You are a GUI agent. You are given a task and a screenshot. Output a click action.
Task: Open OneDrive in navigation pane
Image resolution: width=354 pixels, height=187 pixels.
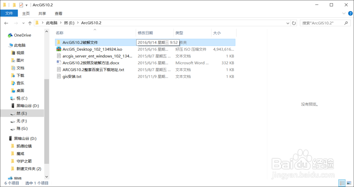tap(22, 35)
